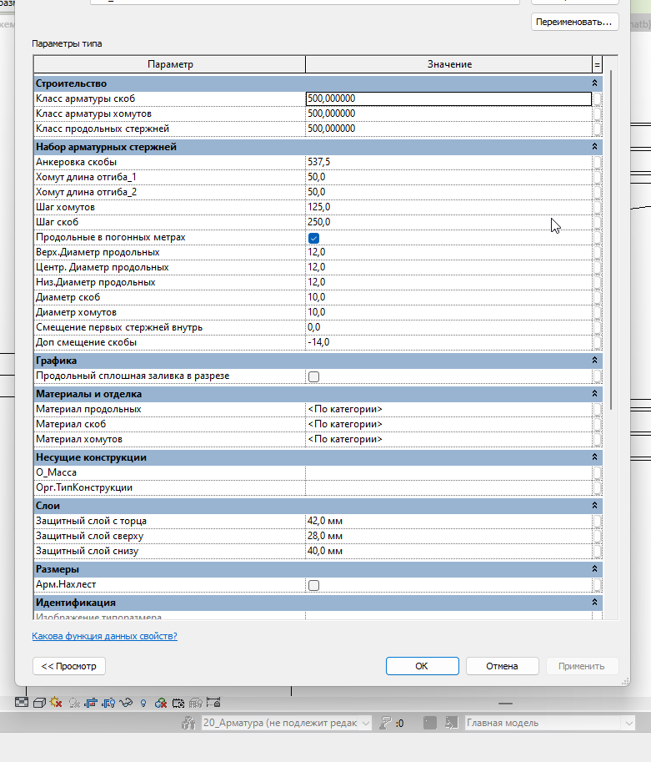The height and width of the screenshot is (762, 651).
Task: Click associate button for Защитный слой сверху row
Action: coord(597,536)
